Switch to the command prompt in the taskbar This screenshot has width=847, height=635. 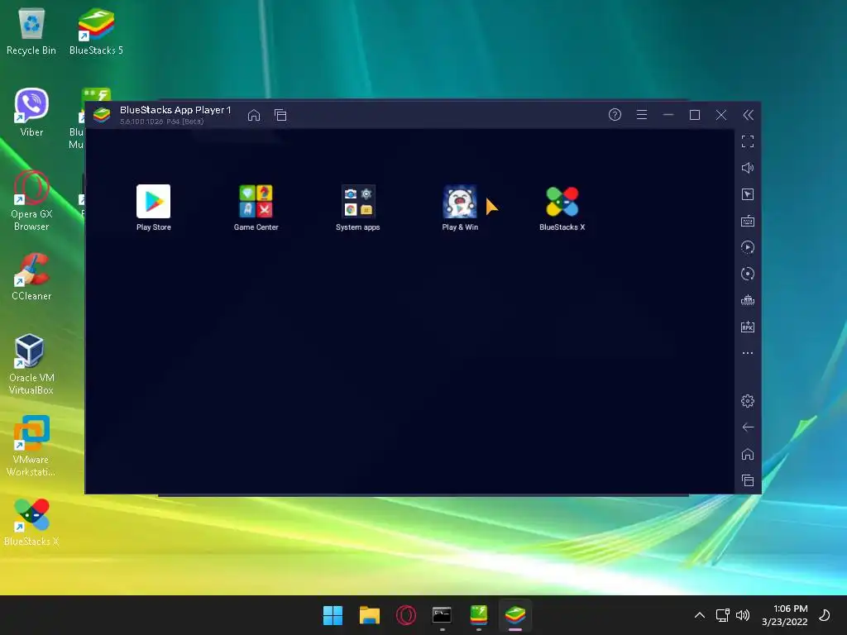442,615
